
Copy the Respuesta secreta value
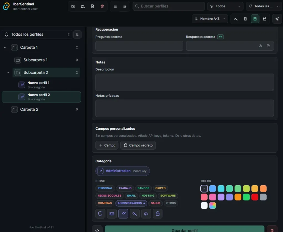pyautogui.click(x=269, y=46)
